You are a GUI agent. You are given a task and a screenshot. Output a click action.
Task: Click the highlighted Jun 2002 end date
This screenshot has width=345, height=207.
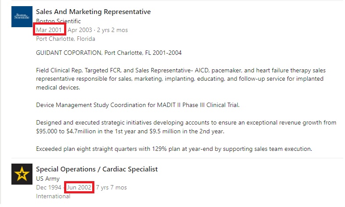[79, 187]
